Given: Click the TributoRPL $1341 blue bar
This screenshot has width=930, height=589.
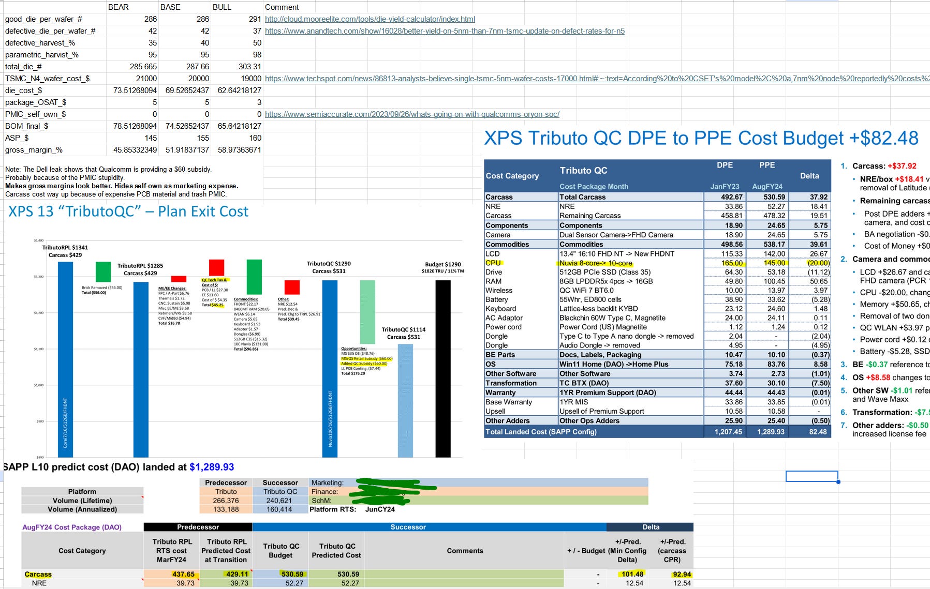Looking at the screenshot, I should point(65,359).
